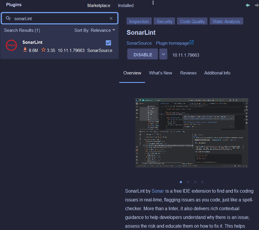Select the fourth screenshot carousel dot
This screenshot has width=259, height=230.
[202, 182]
